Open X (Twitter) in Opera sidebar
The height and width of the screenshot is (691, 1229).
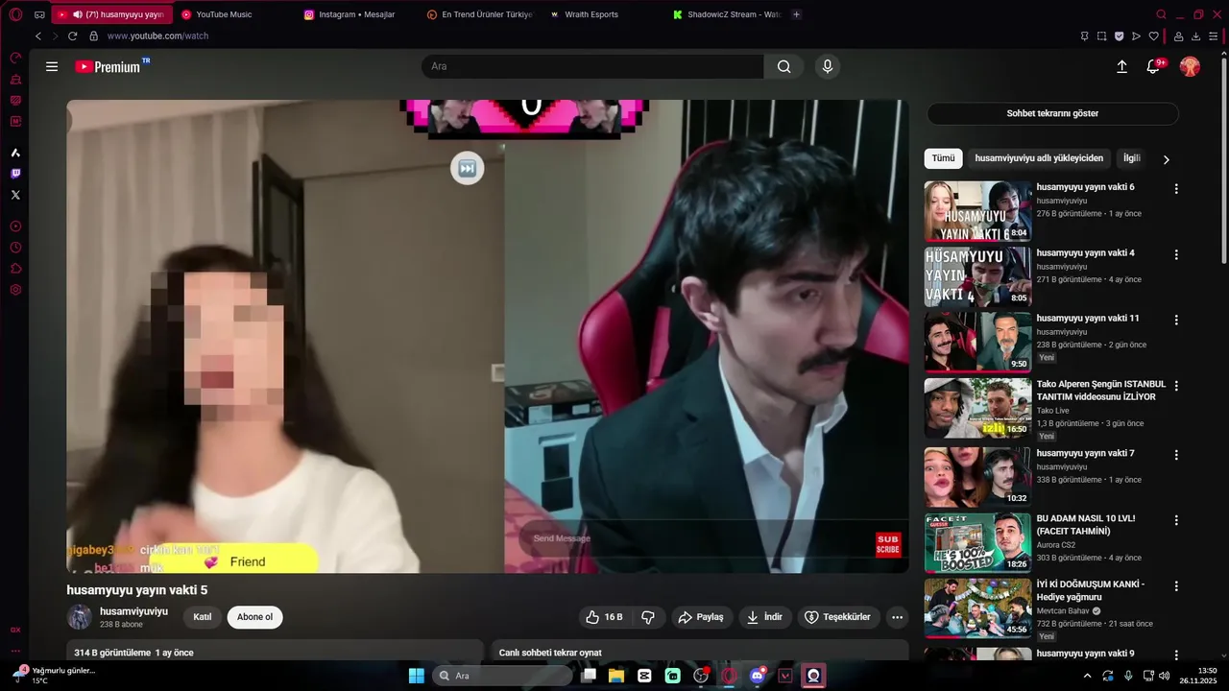(x=15, y=195)
